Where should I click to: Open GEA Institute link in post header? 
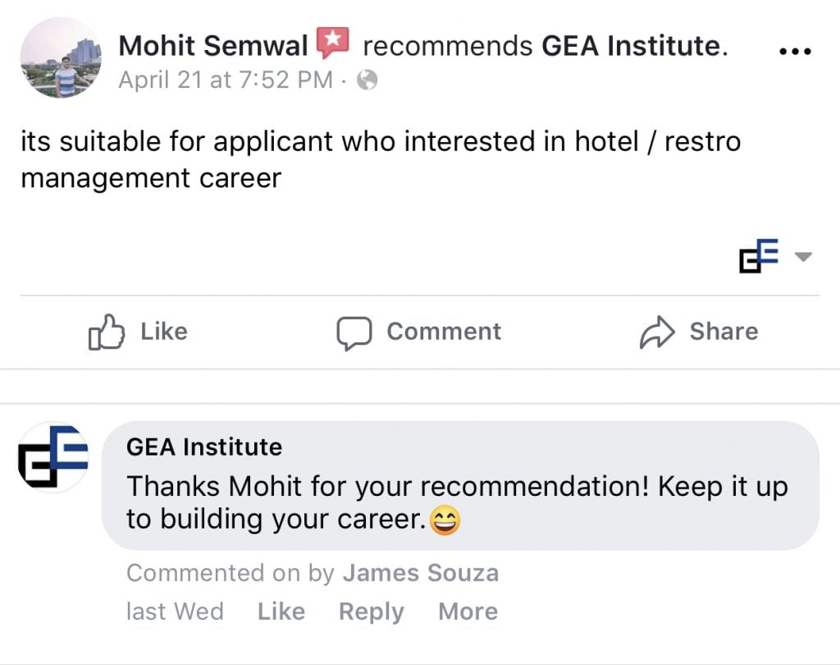point(631,45)
